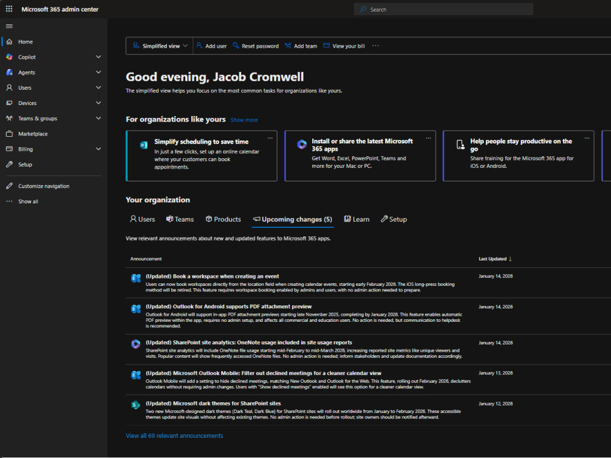
Task: Click the Microsoft 365 icon on install card
Action: pyautogui.click(x=302, y=145)
